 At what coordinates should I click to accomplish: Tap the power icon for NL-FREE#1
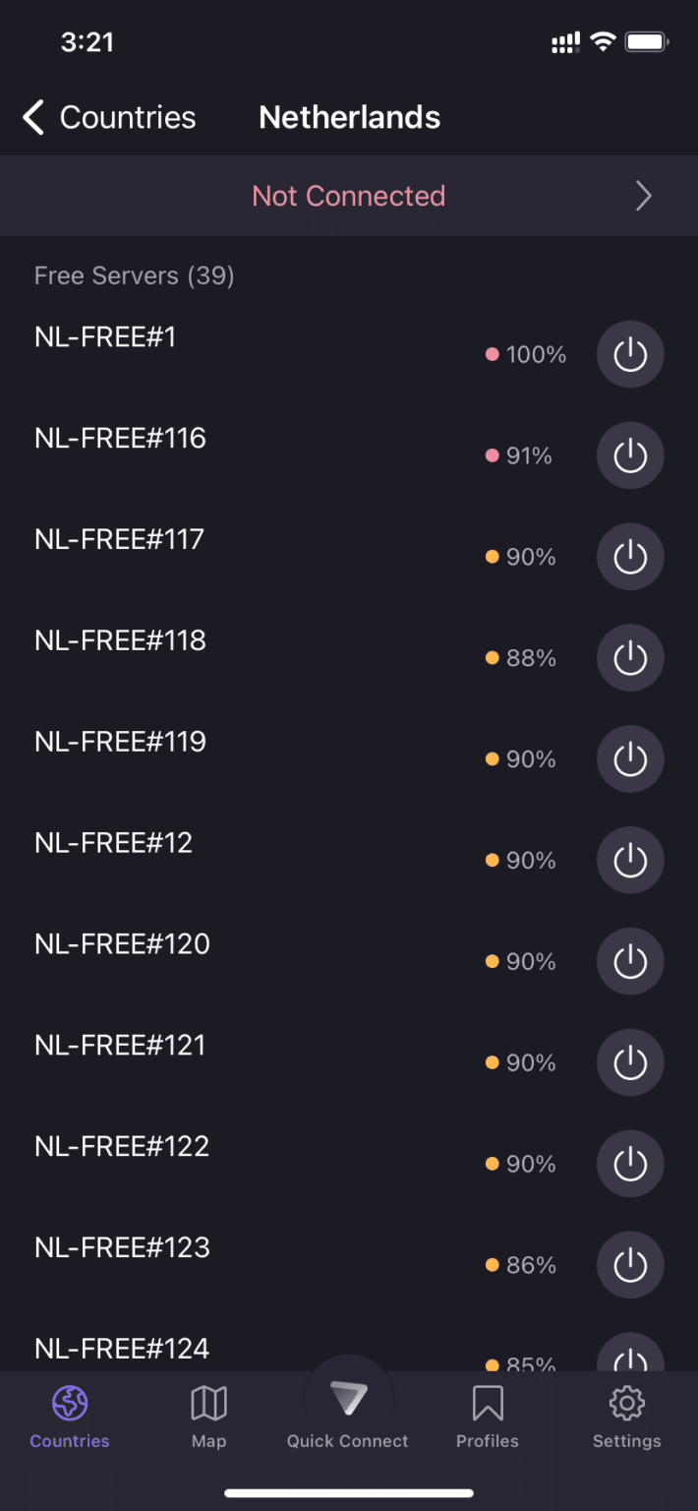pyautogui.click(x=630, y=354)
